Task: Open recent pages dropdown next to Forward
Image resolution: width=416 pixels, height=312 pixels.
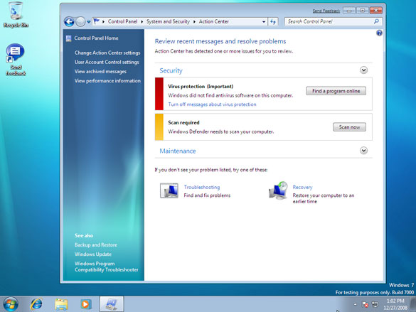Action: coord(89,22)
